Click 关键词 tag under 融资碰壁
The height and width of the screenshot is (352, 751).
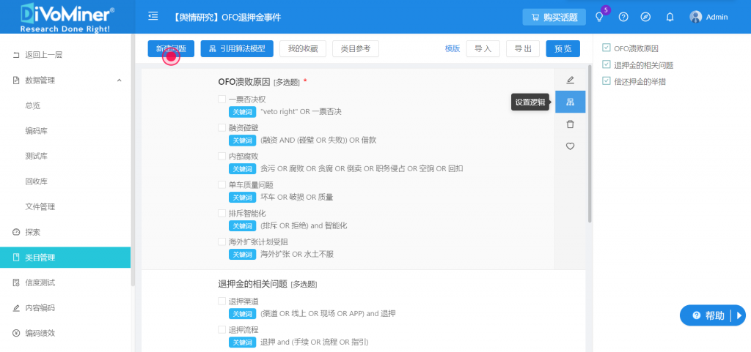click(x=242, y=141)
